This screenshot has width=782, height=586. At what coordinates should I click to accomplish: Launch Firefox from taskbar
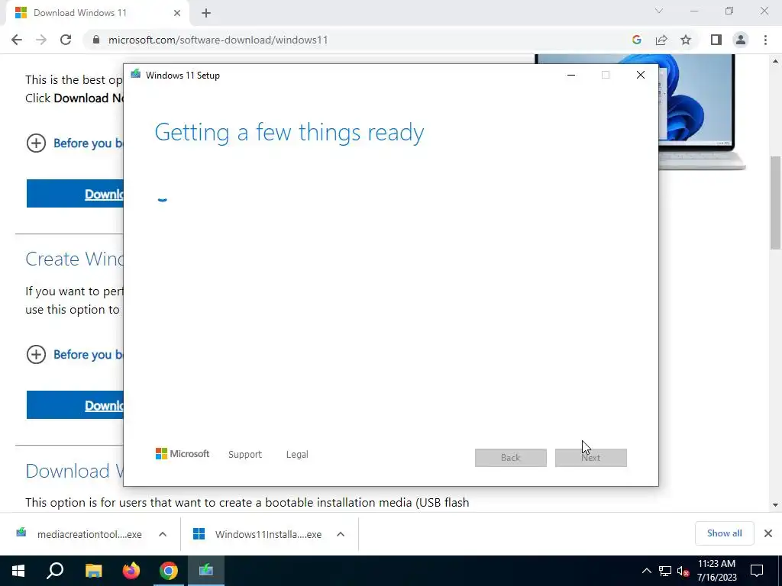131,571
